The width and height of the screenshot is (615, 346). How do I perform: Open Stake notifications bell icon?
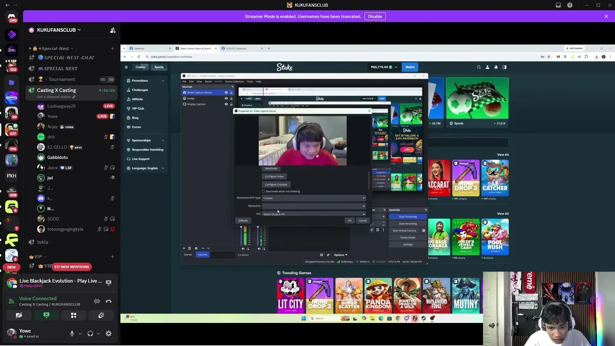coord(496,67)
